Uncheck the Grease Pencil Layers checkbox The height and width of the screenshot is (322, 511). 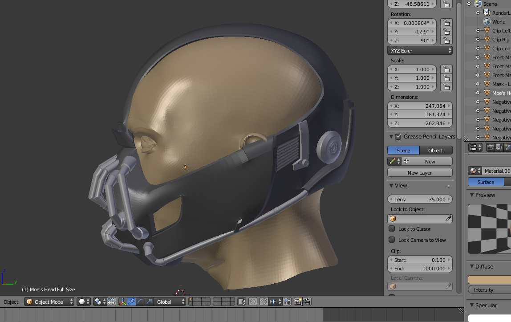coord(398,137)
